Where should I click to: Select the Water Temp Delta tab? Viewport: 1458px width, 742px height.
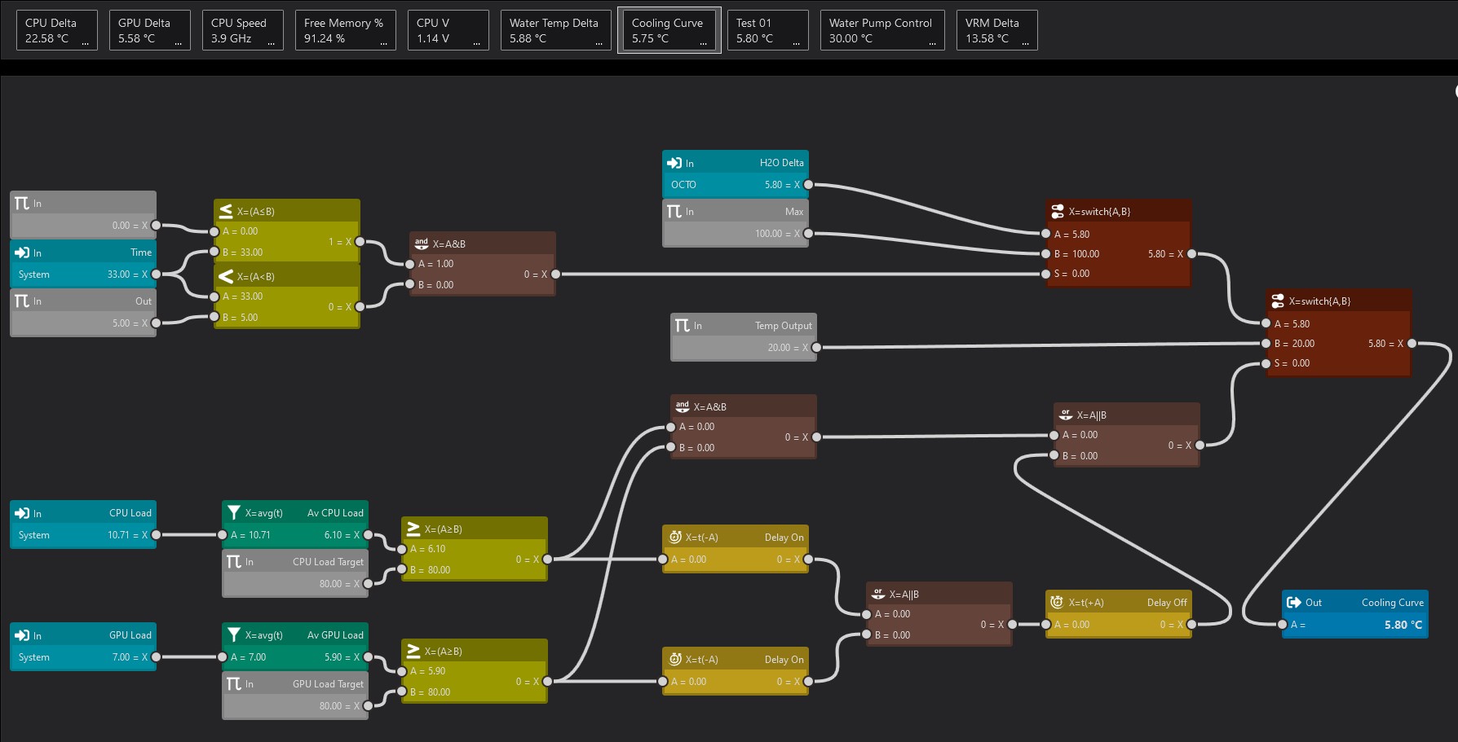click(556, 30)
